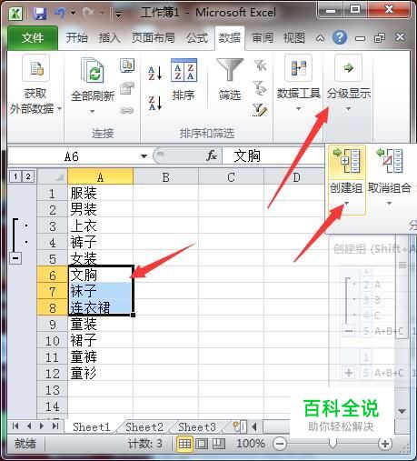Click the zoom out minus button

click(x=279, y=444)
